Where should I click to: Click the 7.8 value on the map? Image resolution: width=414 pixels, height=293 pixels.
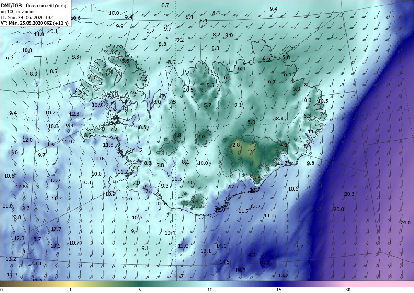click(x=160, y=165)
